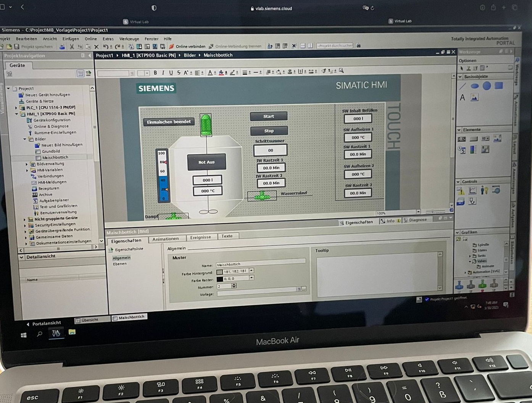Viewport: 532px width, 403px height.
Task: Open the Bearbeiten menu
Action: click(26, 39)
